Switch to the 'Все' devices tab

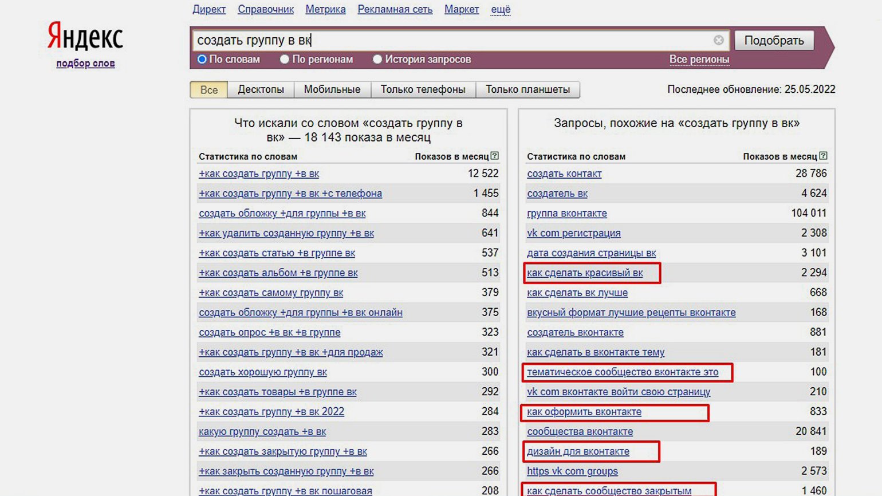(x=208, y=89)
